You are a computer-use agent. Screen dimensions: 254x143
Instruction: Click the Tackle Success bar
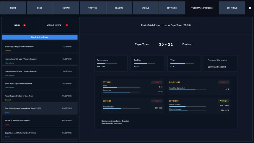121,109
